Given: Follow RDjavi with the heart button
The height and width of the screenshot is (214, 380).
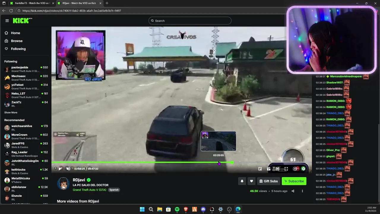Looking at the screenshot, I should (x=251, y=181).
